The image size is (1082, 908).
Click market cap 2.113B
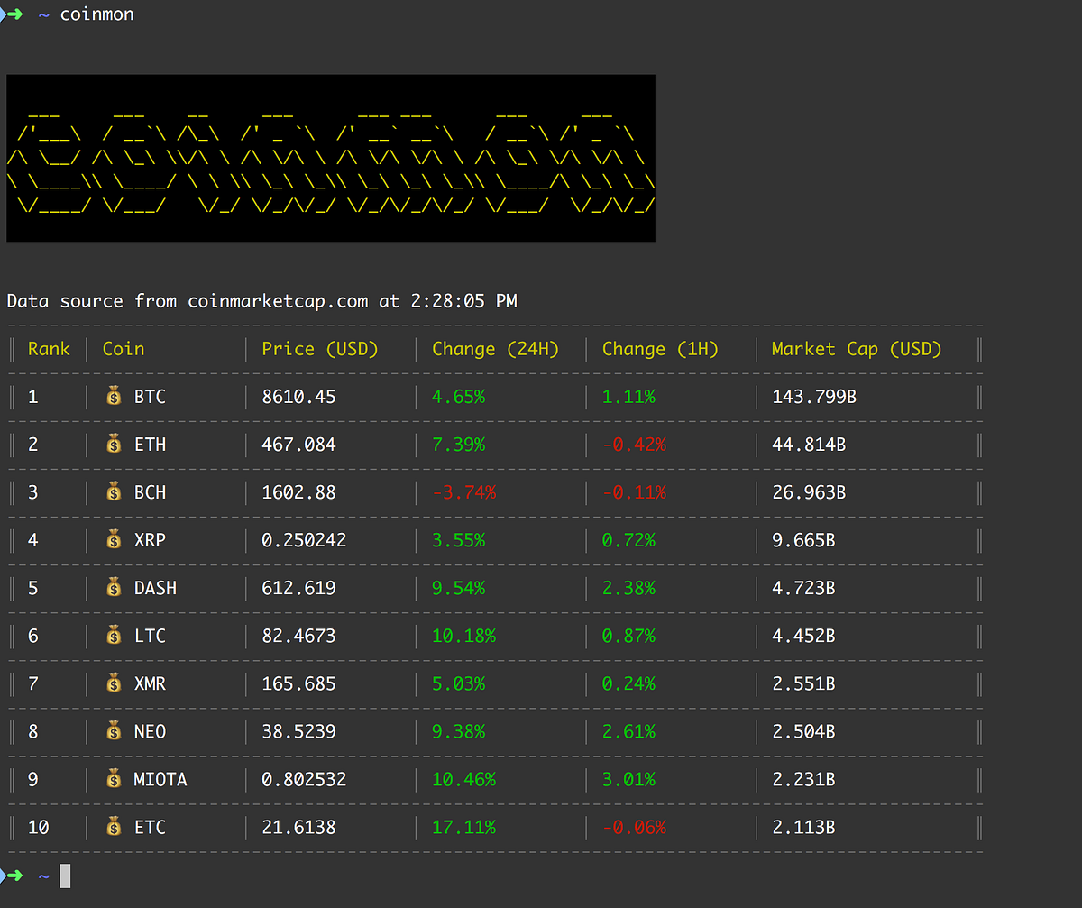(x=803, y=827)
